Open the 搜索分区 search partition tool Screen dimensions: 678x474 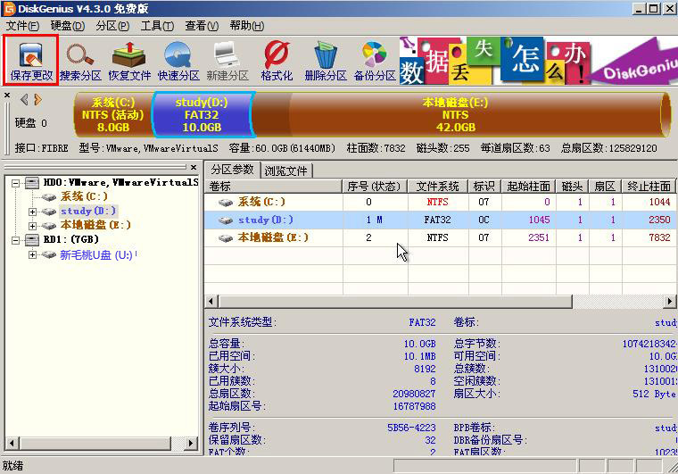[x=80, y=61]
